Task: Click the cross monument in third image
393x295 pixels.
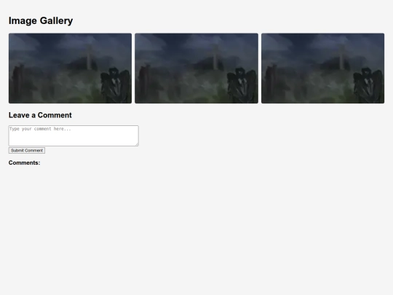Action: point(341,58)
